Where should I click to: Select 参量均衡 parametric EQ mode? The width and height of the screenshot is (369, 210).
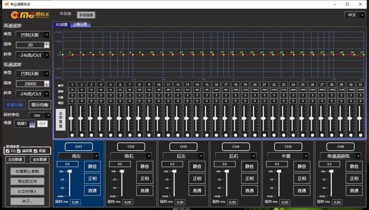[15, 105]
